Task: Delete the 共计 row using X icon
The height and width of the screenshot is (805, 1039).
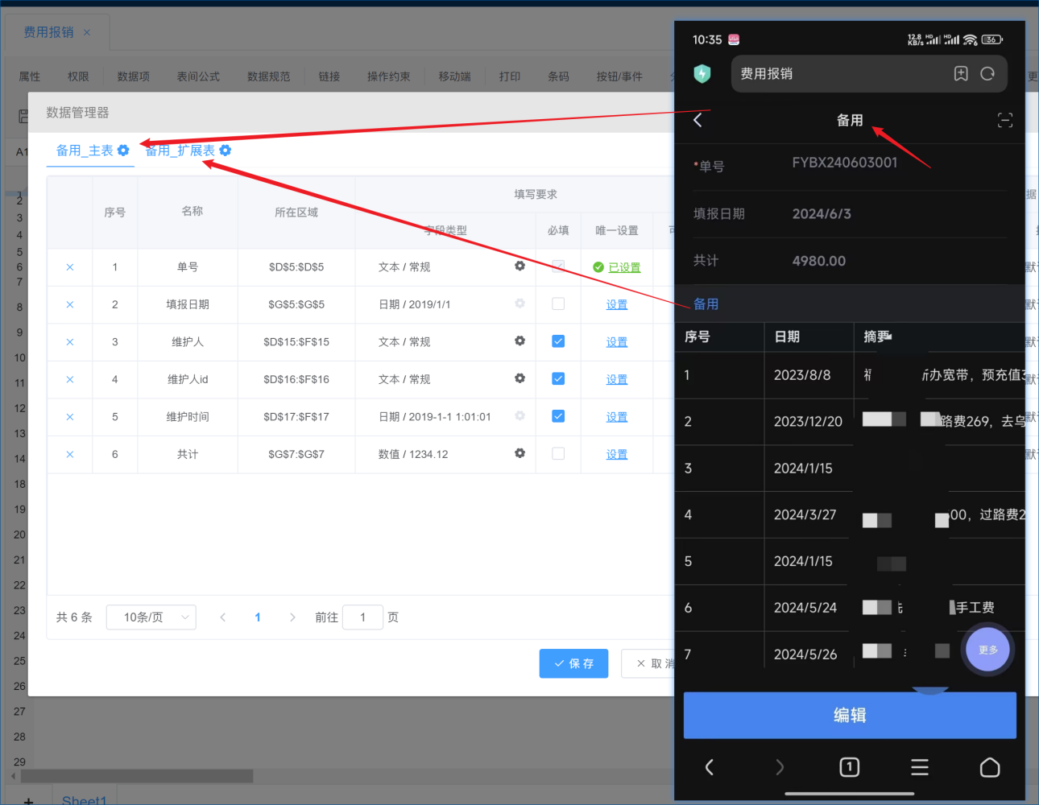Action: (x=70, y=454)
